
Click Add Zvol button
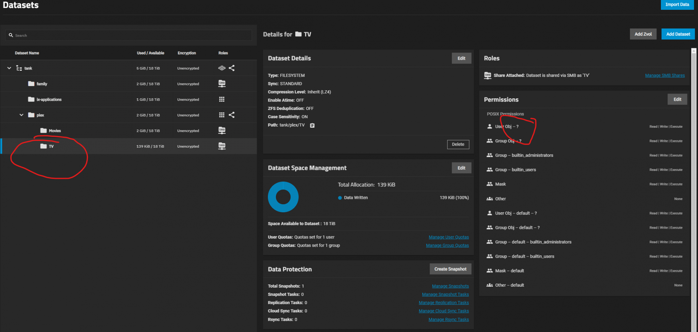[x=643, y=34]
